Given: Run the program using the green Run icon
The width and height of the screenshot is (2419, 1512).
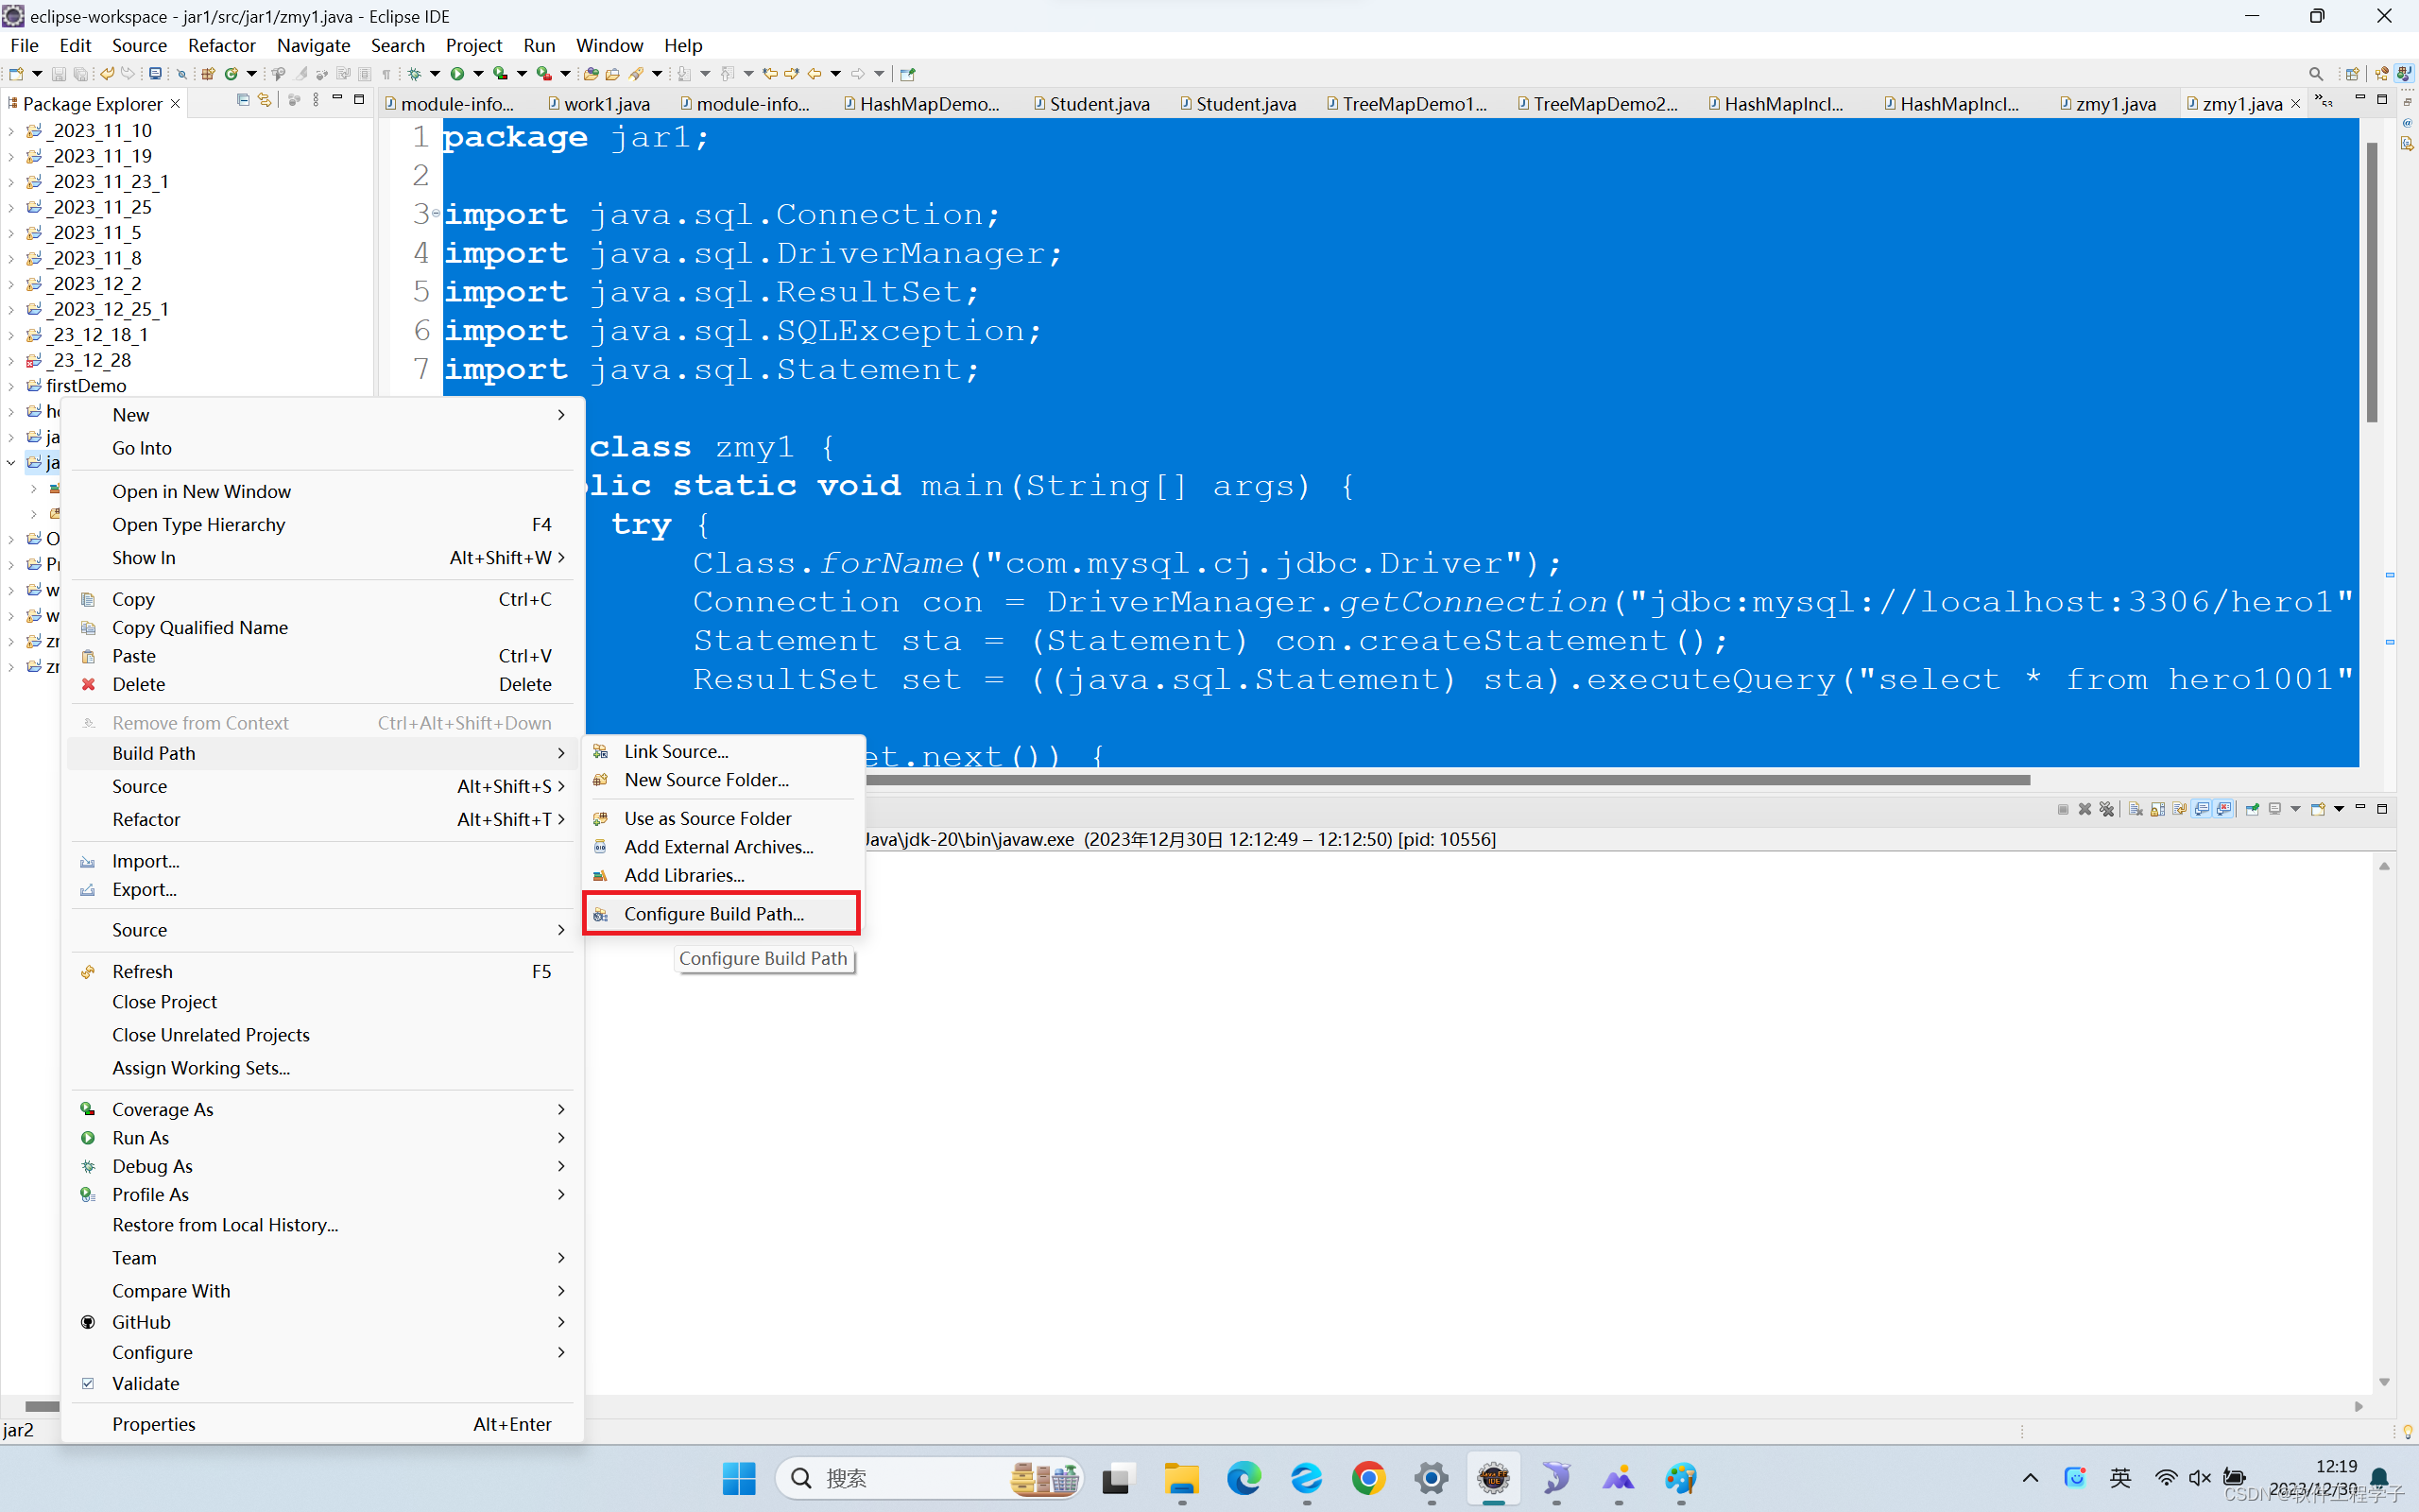Looking at the screenshot, I should pos(457,73).
